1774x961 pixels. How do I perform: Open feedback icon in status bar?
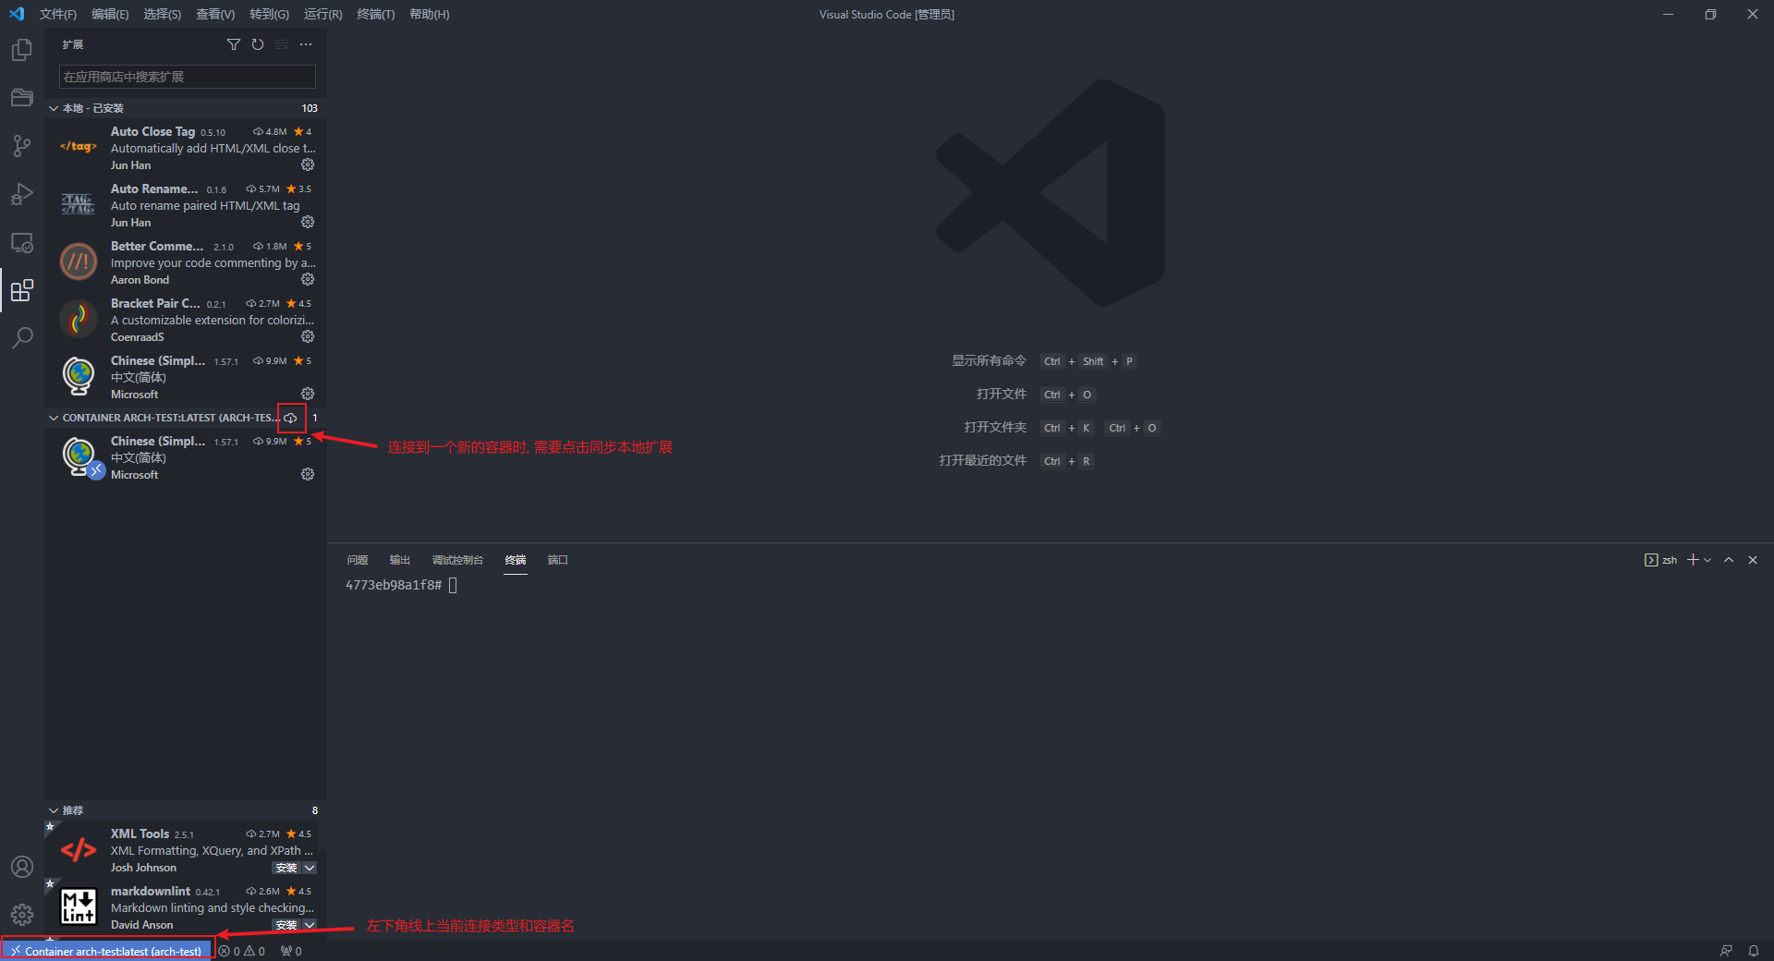1726,951
